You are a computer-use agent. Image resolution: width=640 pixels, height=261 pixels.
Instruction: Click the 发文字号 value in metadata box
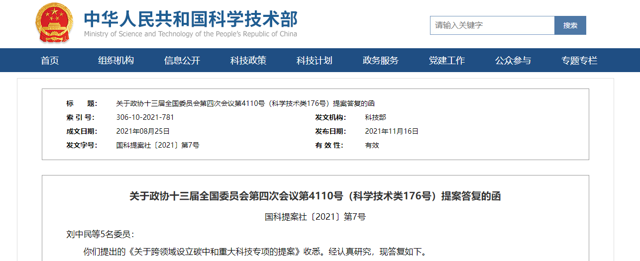(158, 145)
